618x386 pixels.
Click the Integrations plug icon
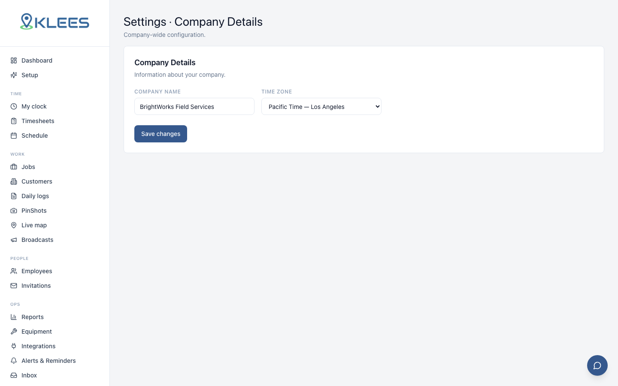point(14,346)
